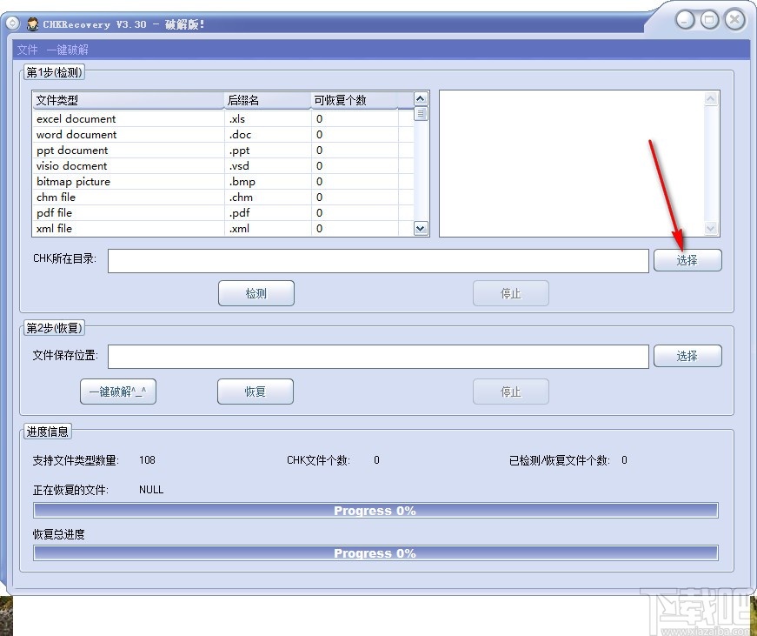757x636 pixels.
Task: Click the 文件类型 column header
Action: tap(129, 100)
